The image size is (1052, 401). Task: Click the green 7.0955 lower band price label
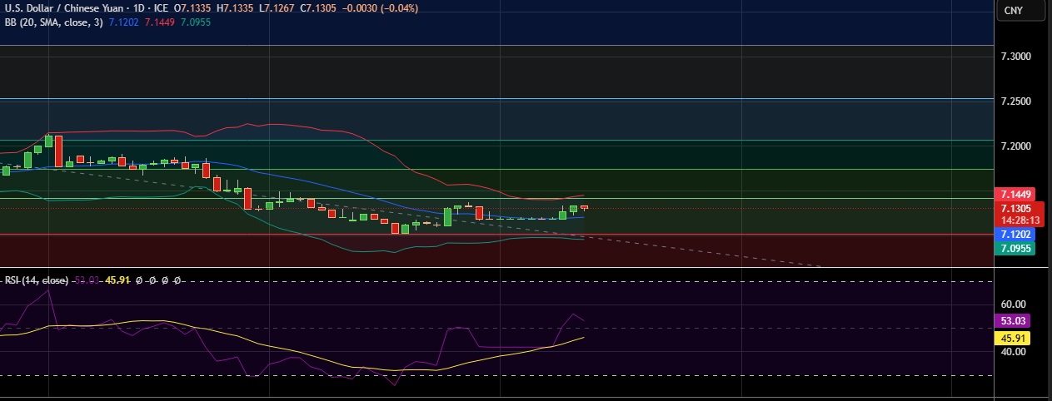[x=1015, y=248]
